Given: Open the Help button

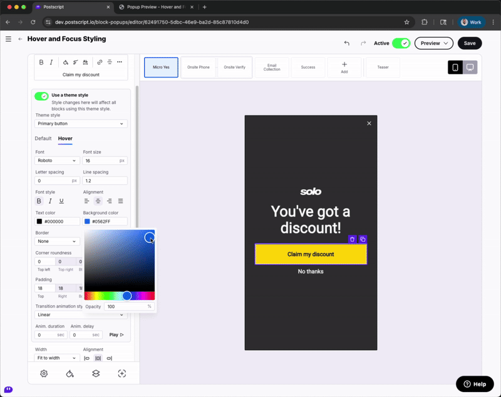Looking at the screenshot, I should [x=475, y=384].
